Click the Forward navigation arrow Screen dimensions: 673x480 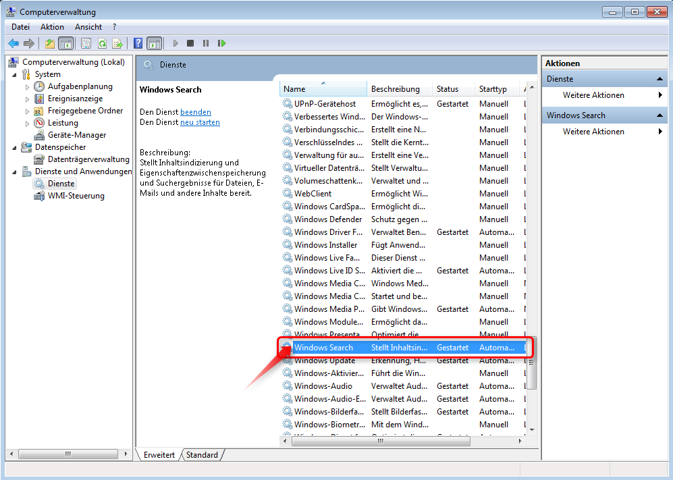coord(28,43)
